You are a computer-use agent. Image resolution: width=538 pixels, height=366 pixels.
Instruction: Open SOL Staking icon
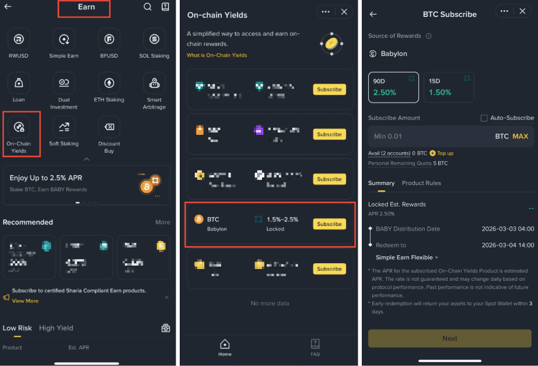(154, 39)
